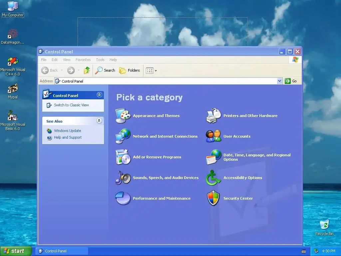Screen dimensions: 341x256
Task: Click the Network and Internet Connections icon
Action: (x=123, y=136)
